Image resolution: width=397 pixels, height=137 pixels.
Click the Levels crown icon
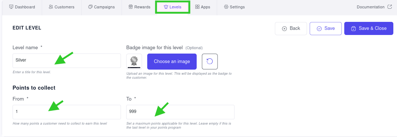166,7
